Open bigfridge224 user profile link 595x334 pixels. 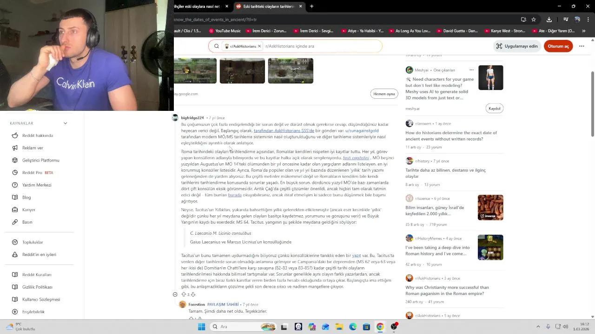[192, 118]
